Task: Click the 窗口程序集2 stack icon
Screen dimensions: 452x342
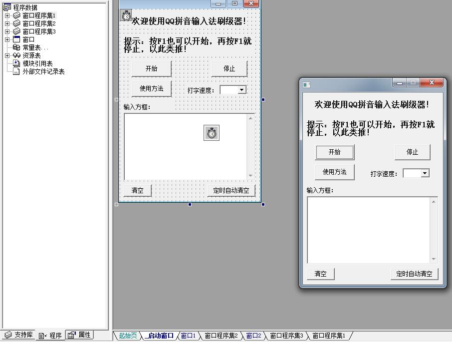Action: (x=17, y=23)
